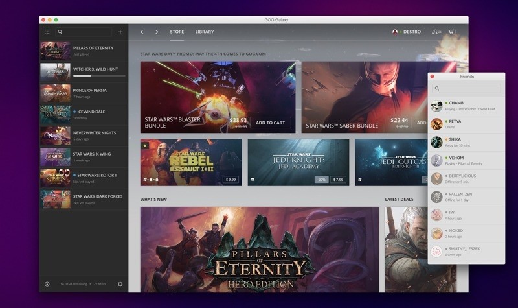Select Star Wars: Dark Forces in sidebar
The height and width of the screenshot is (308, 518).
click(x=84, y=199)
